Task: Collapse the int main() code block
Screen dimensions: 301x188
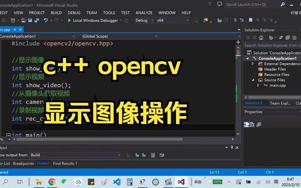Action: [x=8, y=135]
